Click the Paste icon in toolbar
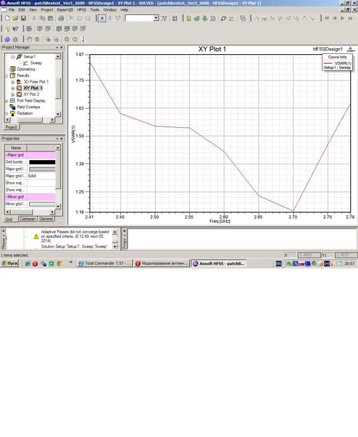Viewport: 358px width, 437px height. [50, 18]
